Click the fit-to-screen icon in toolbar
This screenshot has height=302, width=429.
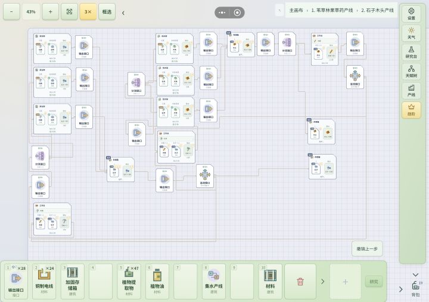[x=69, y=12]
